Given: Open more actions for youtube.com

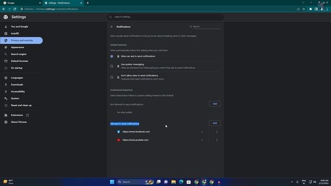Looking at the screenshot, I should [217, 140].
